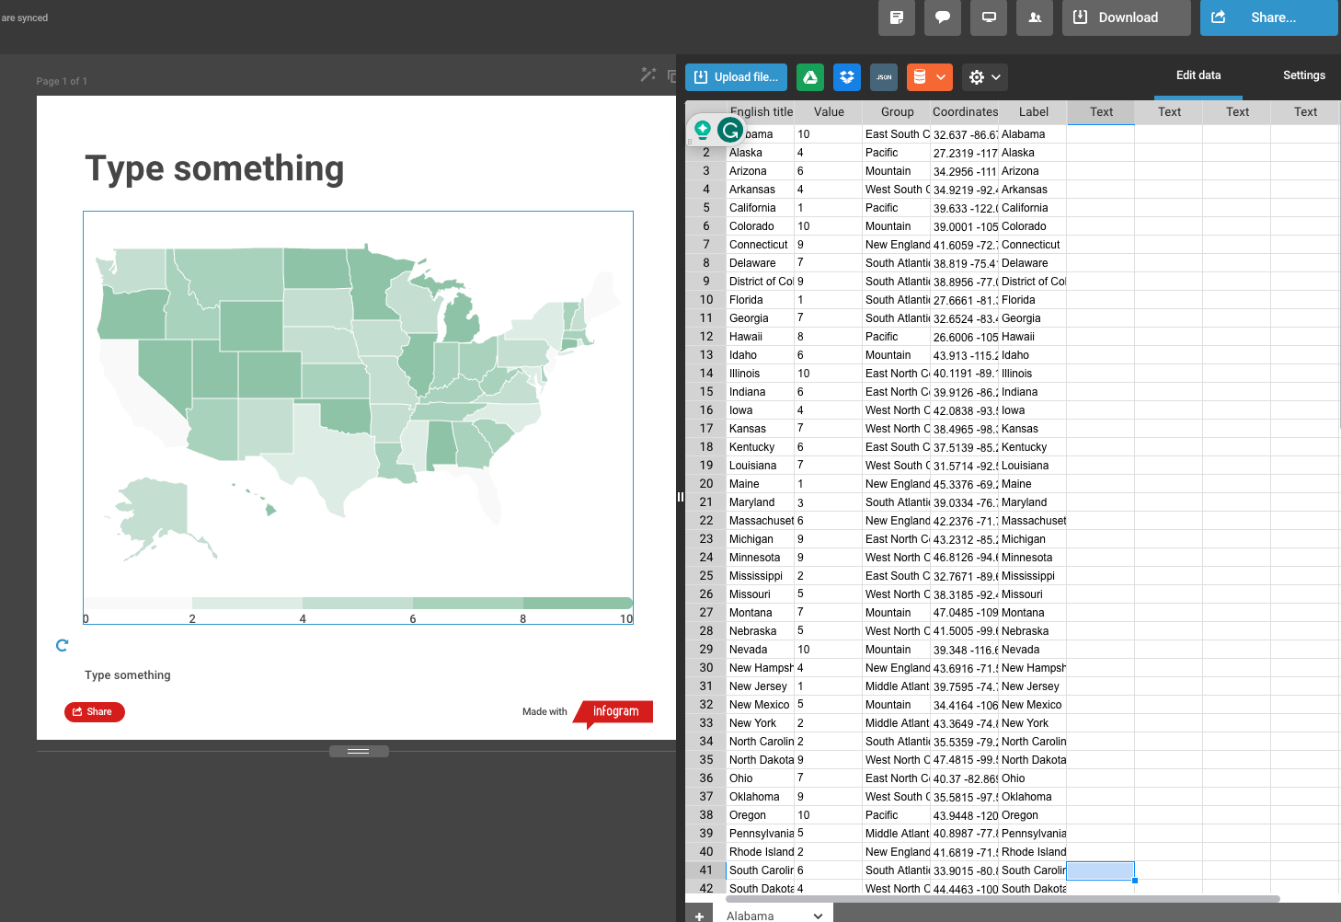Open the Share dialog
The height and width of the screenshot is (922, 1341).
(1268, 17)
